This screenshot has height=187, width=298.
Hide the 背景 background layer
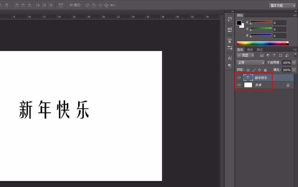pyautogui.click(x=239, y=85)
